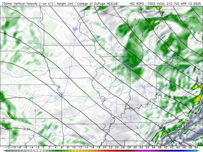Click the 4 value on color scale
This screenshot has height=152, width=203.
(x=56, y=147)
